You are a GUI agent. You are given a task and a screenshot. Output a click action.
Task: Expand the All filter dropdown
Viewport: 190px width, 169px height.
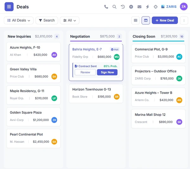[70, 20]
